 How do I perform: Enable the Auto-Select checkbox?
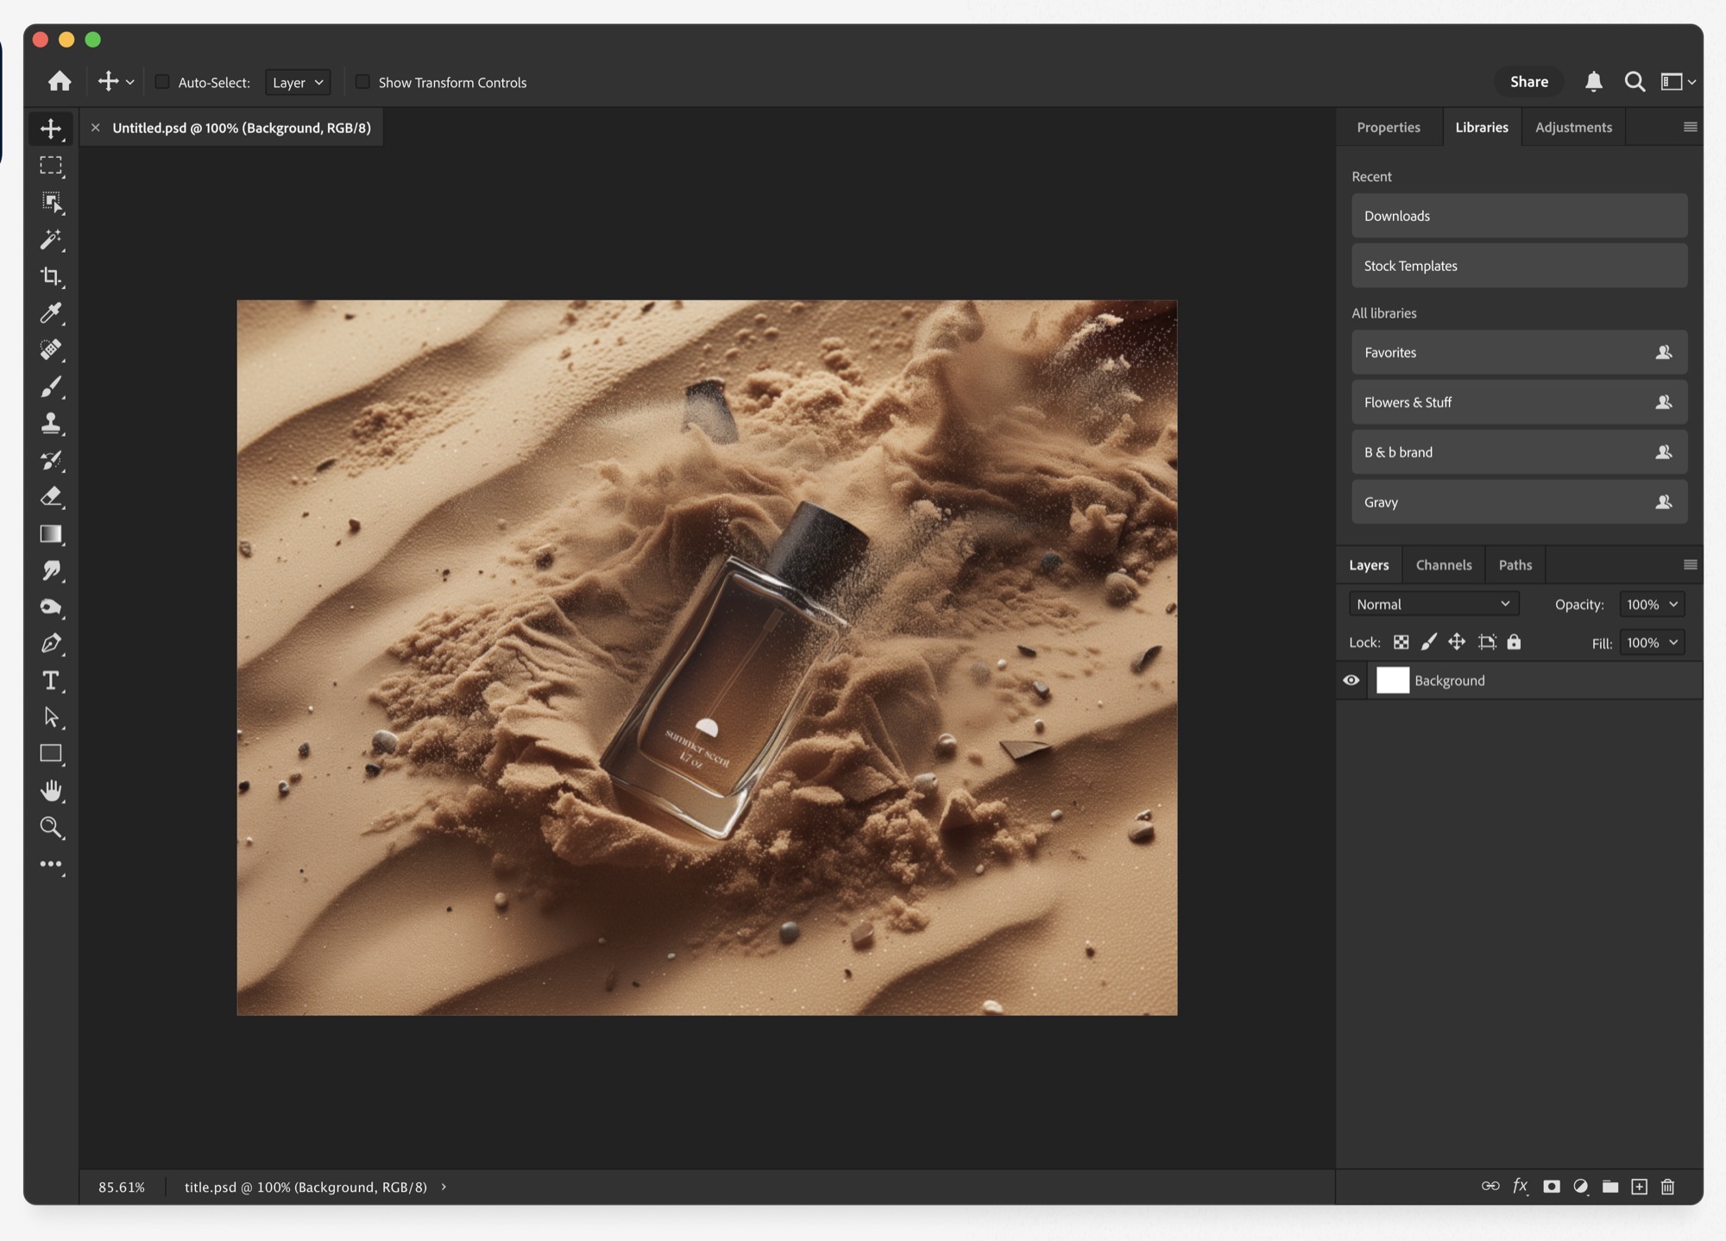coord(161,82)
